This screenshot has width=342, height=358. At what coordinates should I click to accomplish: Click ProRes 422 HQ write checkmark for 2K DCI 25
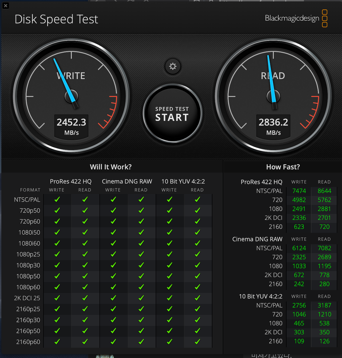tap(57, 298)
